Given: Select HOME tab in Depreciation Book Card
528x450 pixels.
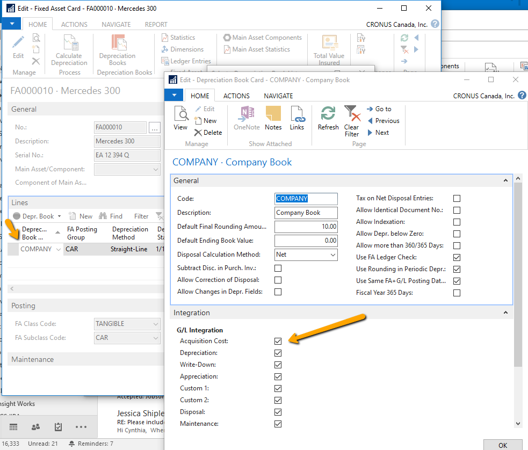Looking at the screenshot, I should (x=200, y=96).
